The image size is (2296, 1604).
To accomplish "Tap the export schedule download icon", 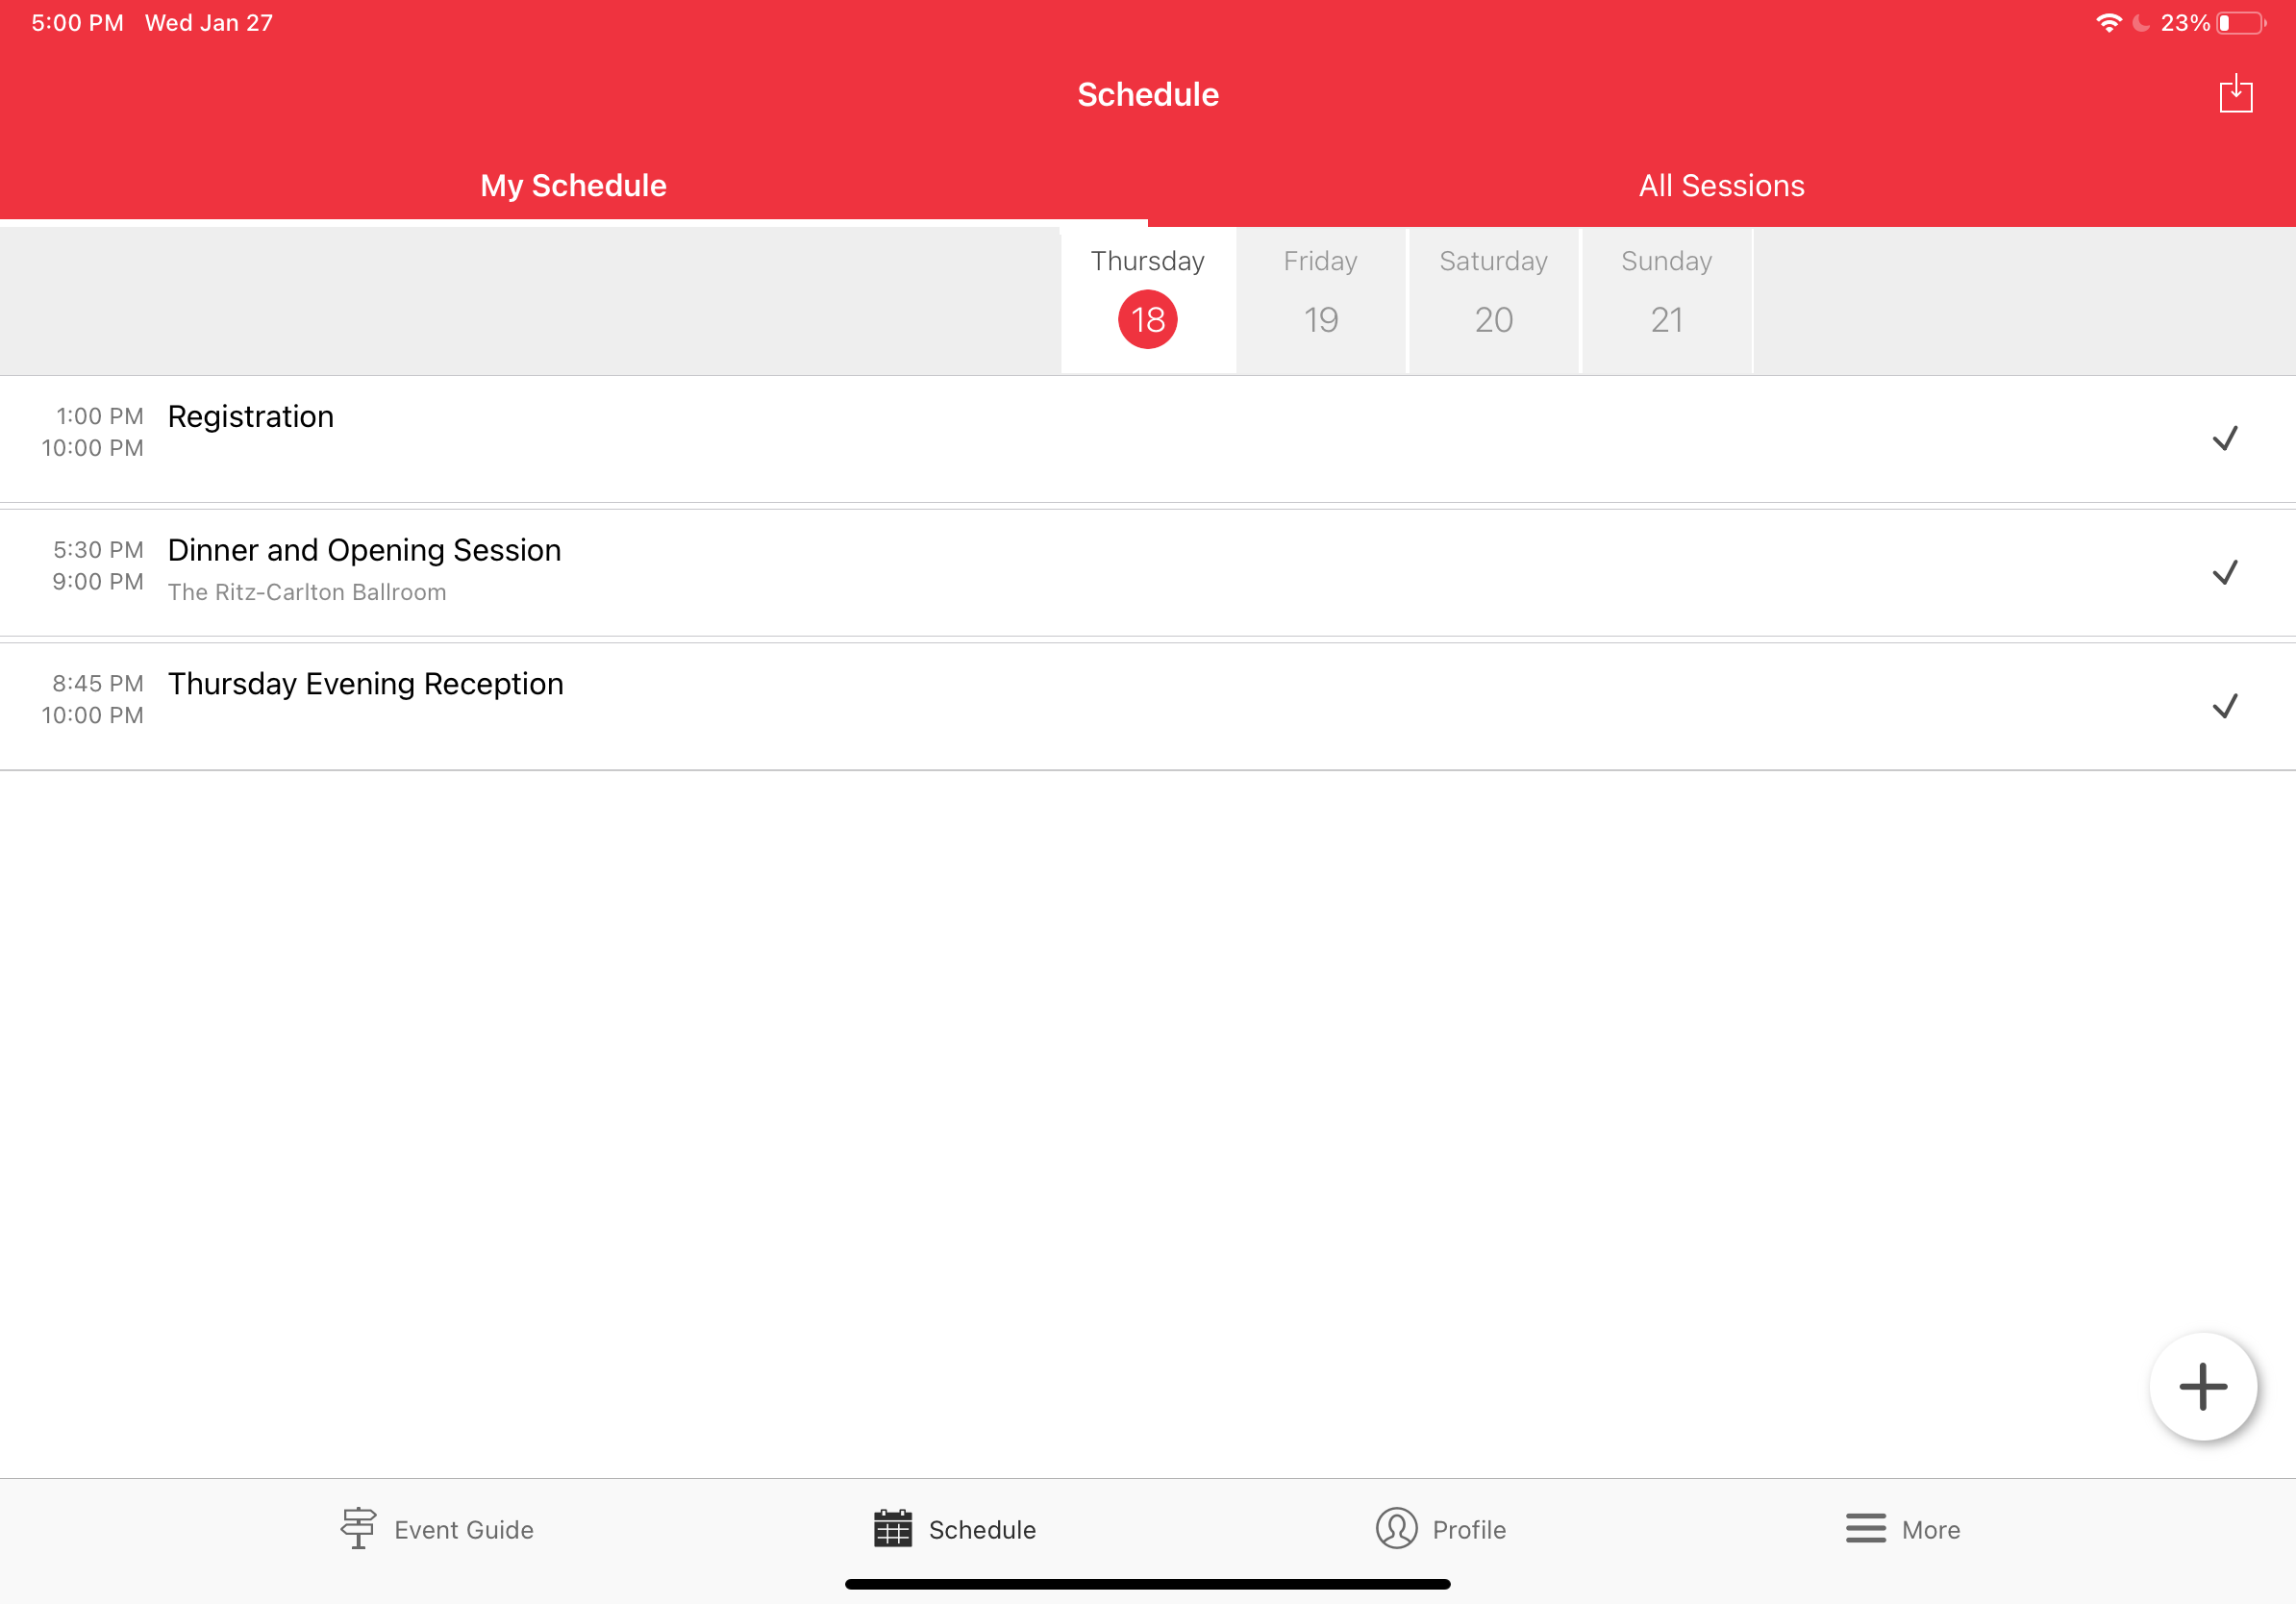I will [2235, 95].
